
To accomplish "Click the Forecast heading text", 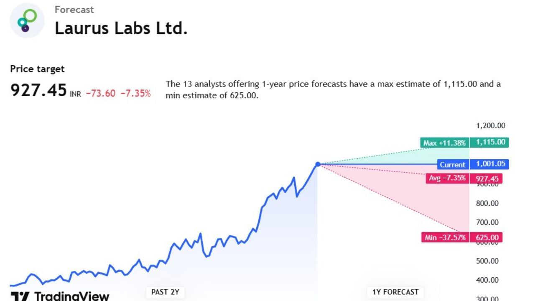I will [74, 9].
